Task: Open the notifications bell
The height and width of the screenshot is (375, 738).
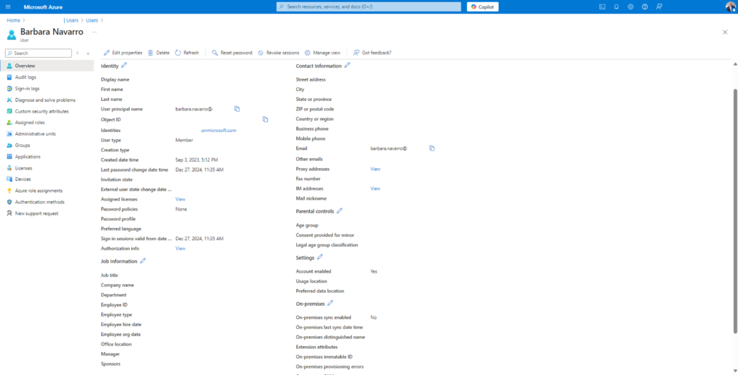Action: click(x=616, y=6)
